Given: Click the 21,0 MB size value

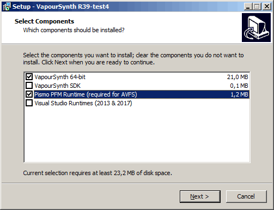Looking at the screenshot, I should tap(238, 77).
